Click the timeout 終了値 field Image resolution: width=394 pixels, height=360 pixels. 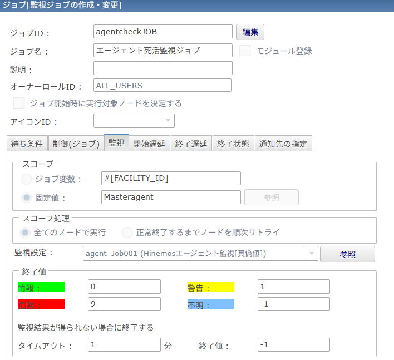pos(294,344)
